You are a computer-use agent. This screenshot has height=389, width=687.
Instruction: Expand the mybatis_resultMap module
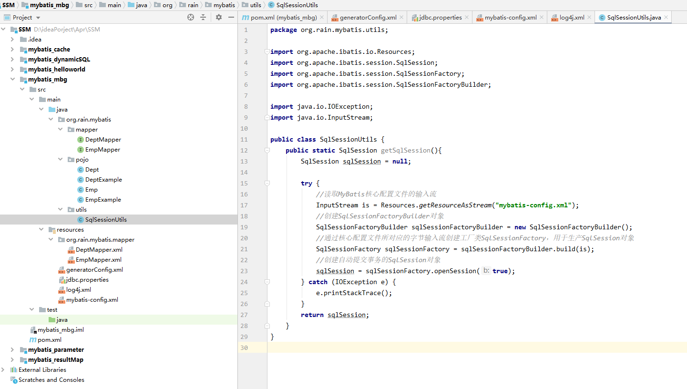(12, 359)
